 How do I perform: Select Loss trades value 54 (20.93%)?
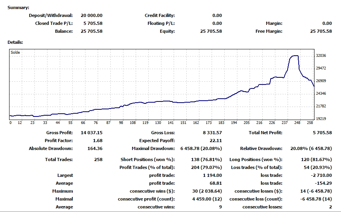pos(318,167)
